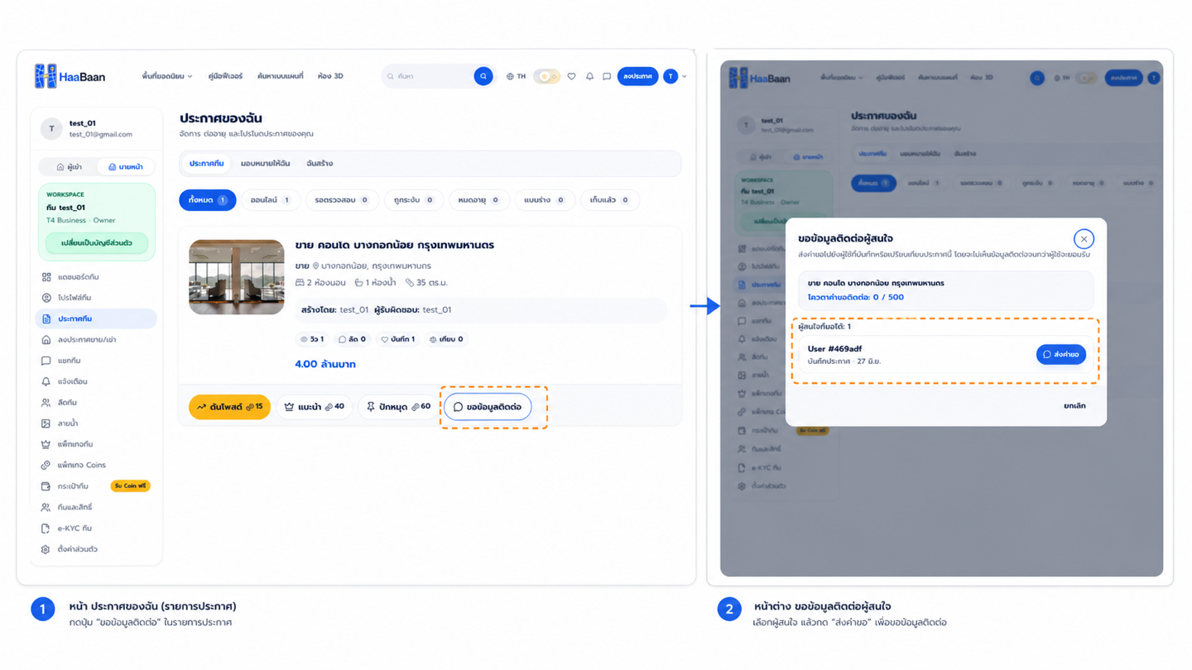The height and width of the screenshot is (670, 1192).
Task: Open the bell notifications icon in screenshot 1 header
Action: 589,76
